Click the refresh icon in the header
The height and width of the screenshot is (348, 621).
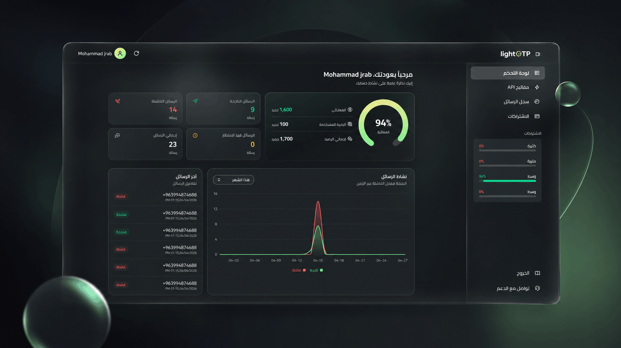(x=137, y=53)
